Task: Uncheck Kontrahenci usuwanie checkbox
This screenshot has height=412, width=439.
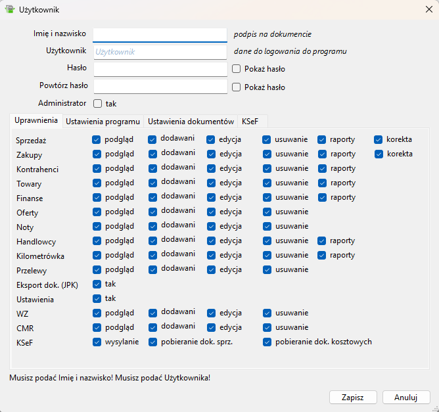Action: click(267, 169)
